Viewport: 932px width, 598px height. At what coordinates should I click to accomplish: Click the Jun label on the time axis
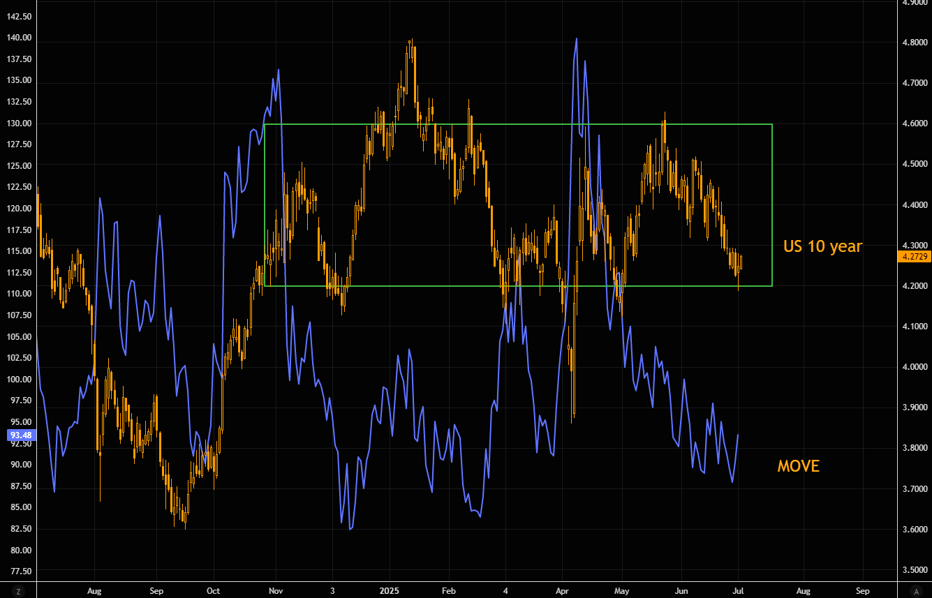point(682,590)
